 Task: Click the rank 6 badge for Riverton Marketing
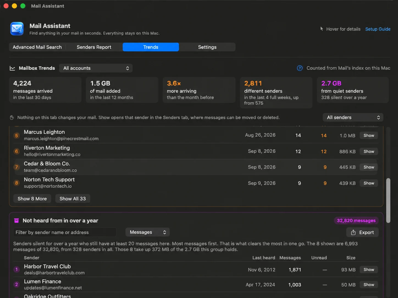16,151
